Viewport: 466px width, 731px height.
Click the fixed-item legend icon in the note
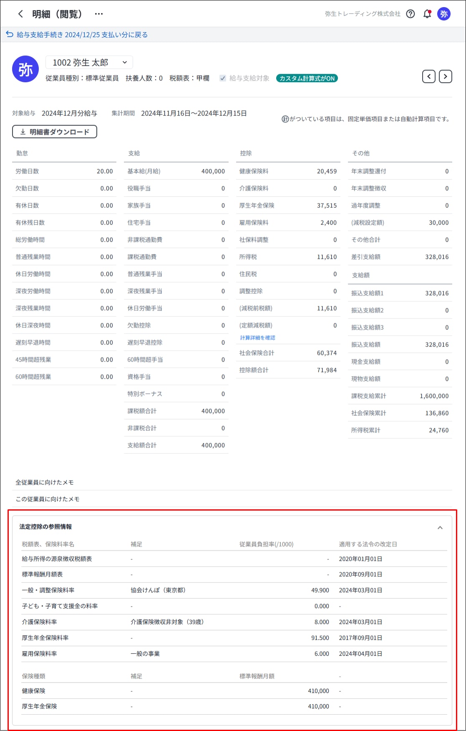[285, 119]
